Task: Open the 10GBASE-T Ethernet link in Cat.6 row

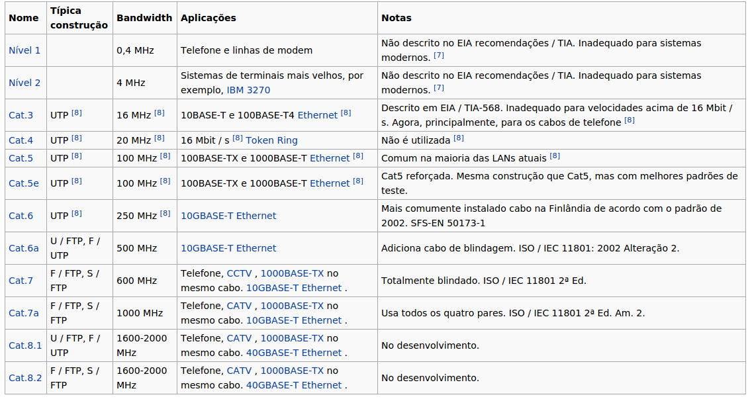Action: (x=228, y=215)
